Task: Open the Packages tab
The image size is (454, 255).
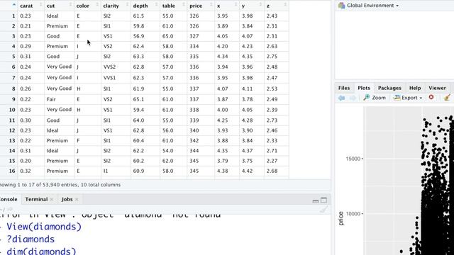Action: (x=389, y=88)
